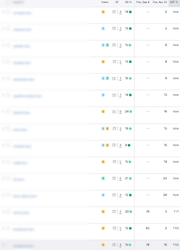Open SERP features count 6 in KD 24 row
Image resolution: width=180 pixels, height=250 pixels.
coord(120,112)
